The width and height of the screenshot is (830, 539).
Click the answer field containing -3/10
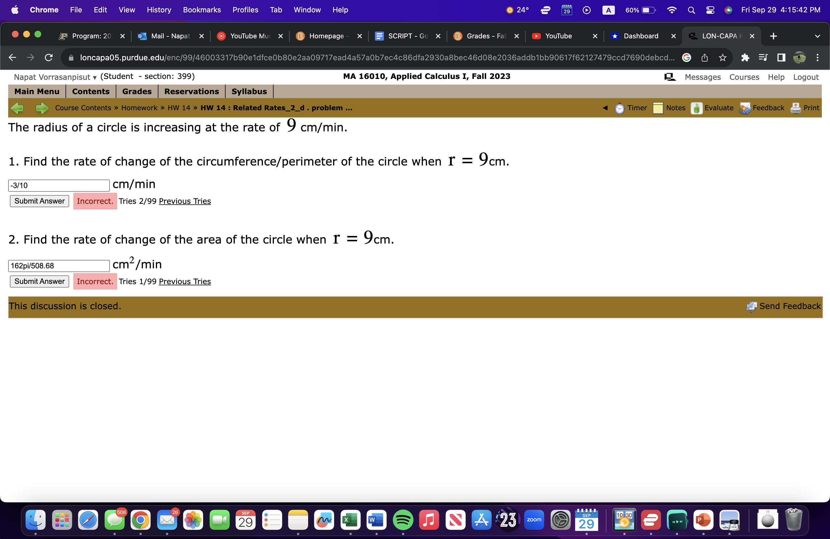tap(59, 185)
